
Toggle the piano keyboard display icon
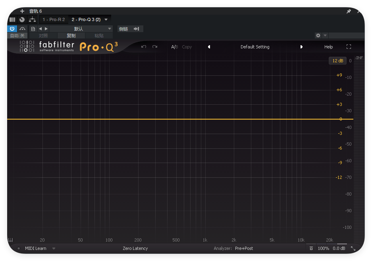coord(10,240)
